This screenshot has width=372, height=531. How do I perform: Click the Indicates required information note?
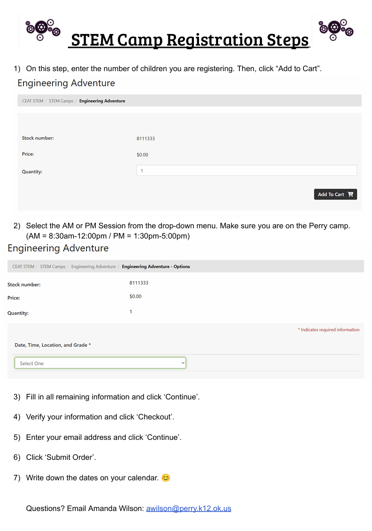point(330,330)
